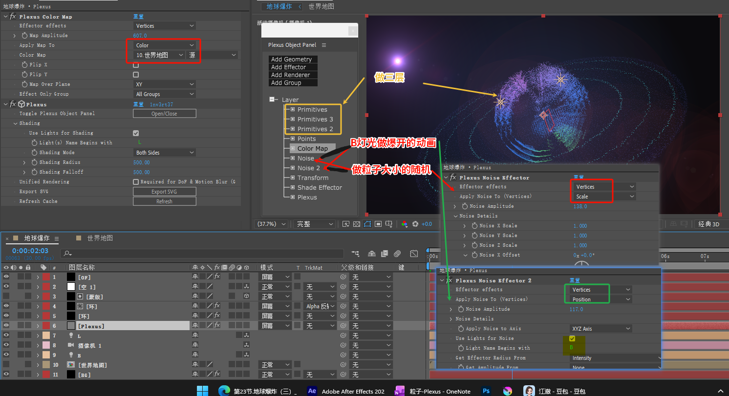
Task: Toggle transparency grid icon below viewer
Action: click(357, 224)
